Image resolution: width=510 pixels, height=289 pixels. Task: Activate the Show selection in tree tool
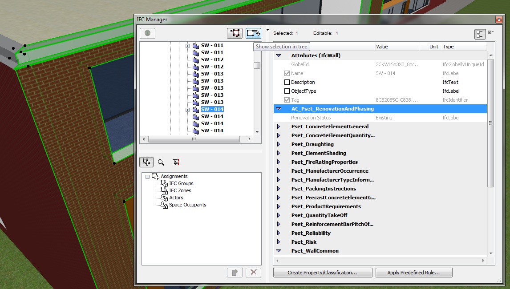[x=253, y=33]
